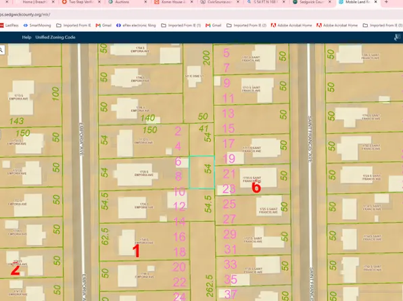Open the LastPass bookmark
Screen dimensions: 403x301
[x=9, y=25]
